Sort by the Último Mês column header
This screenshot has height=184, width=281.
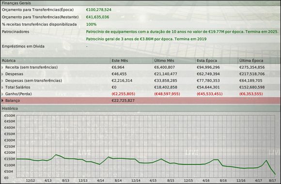coord(174,61)
